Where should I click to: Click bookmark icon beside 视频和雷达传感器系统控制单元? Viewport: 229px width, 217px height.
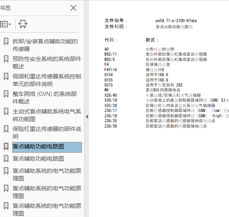point(6,77)
